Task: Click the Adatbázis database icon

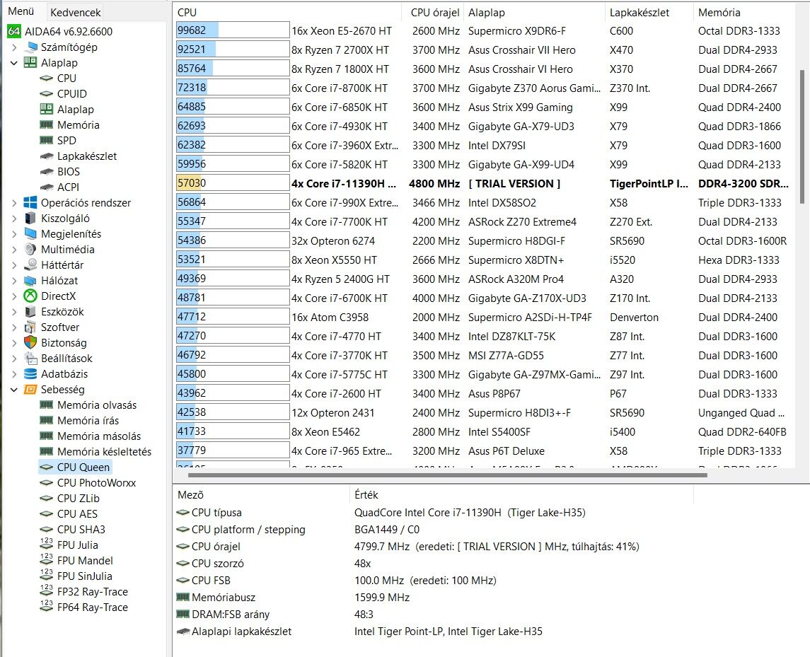Action: click(x=30, y=373)
